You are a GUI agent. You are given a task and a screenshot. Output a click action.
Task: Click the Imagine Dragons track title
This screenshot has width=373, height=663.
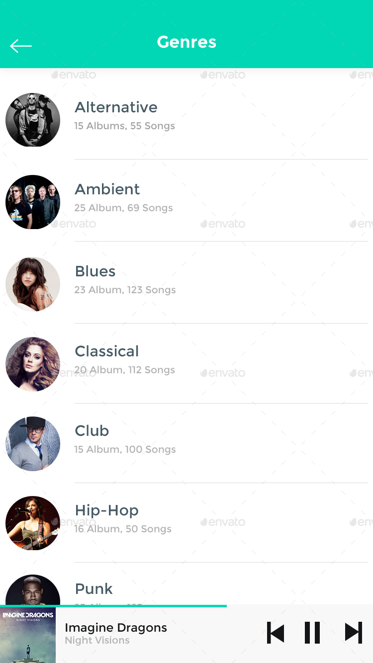pos(116,627)
